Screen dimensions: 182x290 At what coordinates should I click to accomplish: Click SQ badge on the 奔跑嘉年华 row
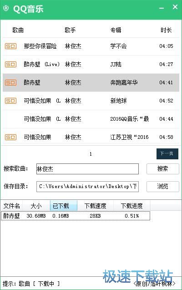(10, 82)
